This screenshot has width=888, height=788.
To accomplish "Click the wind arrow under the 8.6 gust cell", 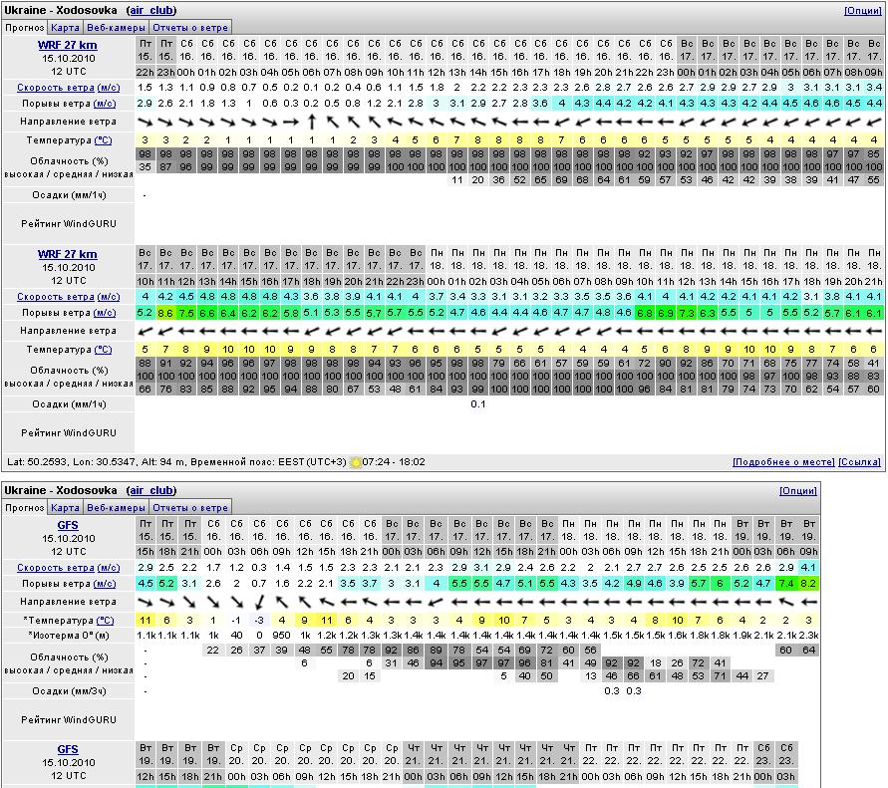I will pyautogui.click(x=165, y=330).
